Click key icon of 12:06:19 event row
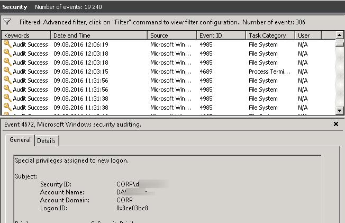 (x=7, y=44)
